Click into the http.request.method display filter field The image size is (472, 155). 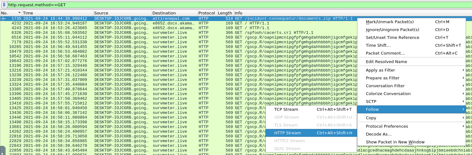click(220, 5)
